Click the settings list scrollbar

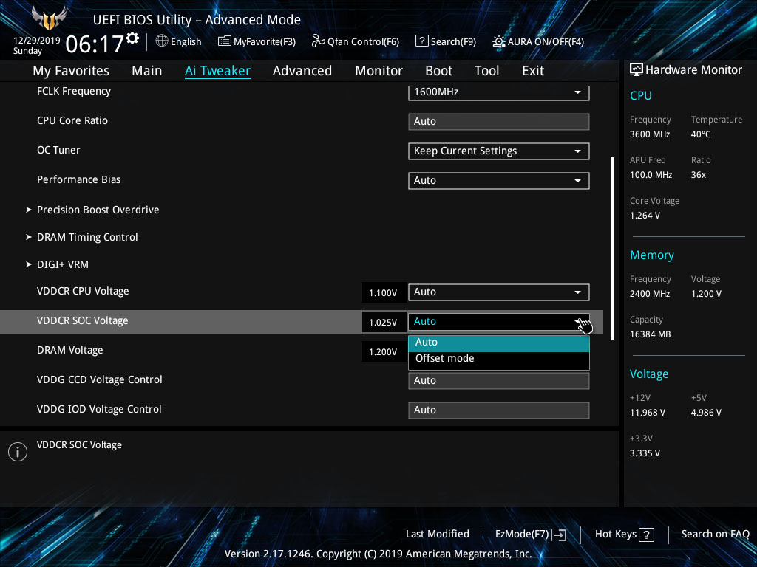coord(612,248)
